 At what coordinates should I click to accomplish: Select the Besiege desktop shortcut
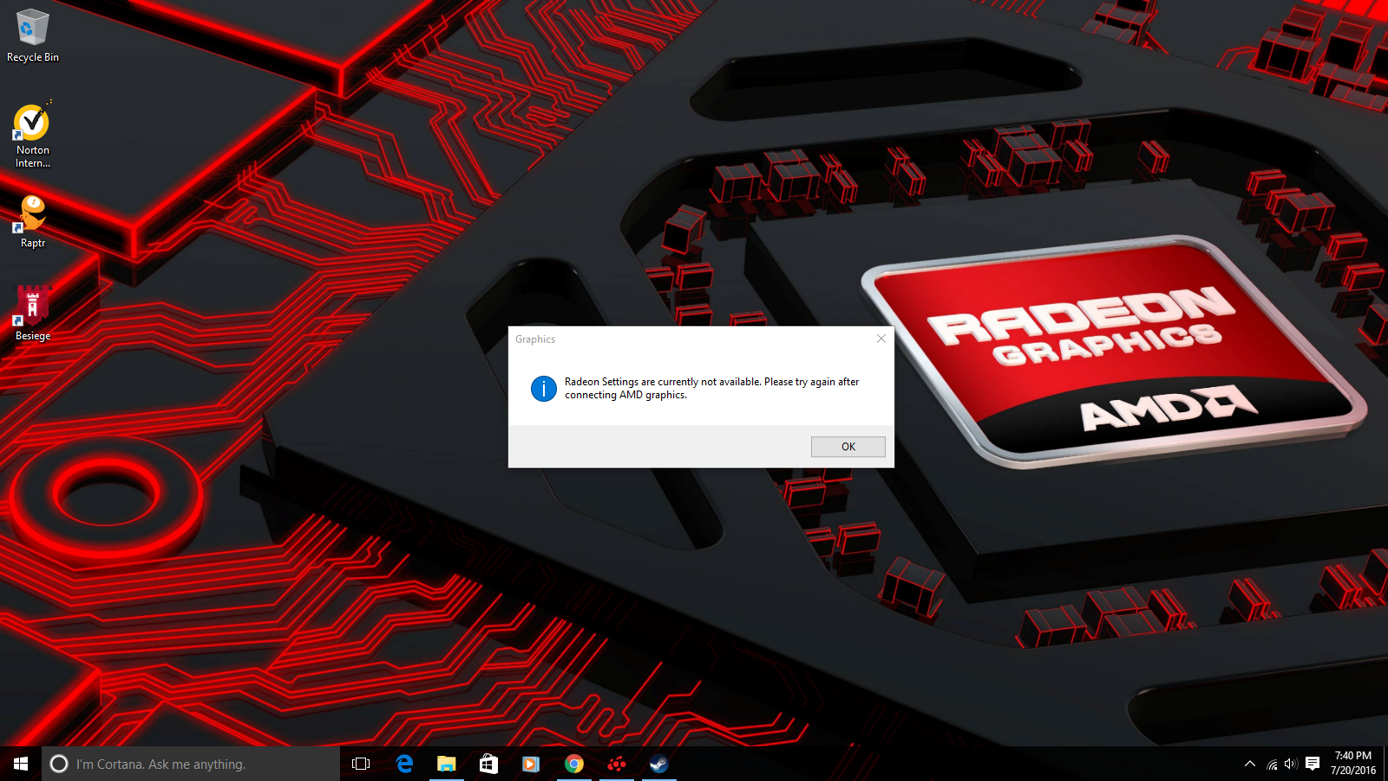click(x=33, y=314)
